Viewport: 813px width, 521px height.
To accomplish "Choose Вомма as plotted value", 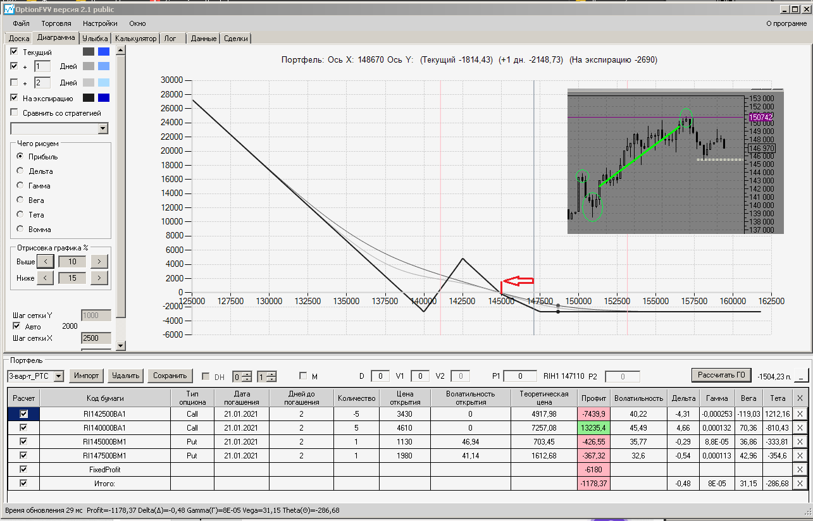I will (x=21, y=229).
